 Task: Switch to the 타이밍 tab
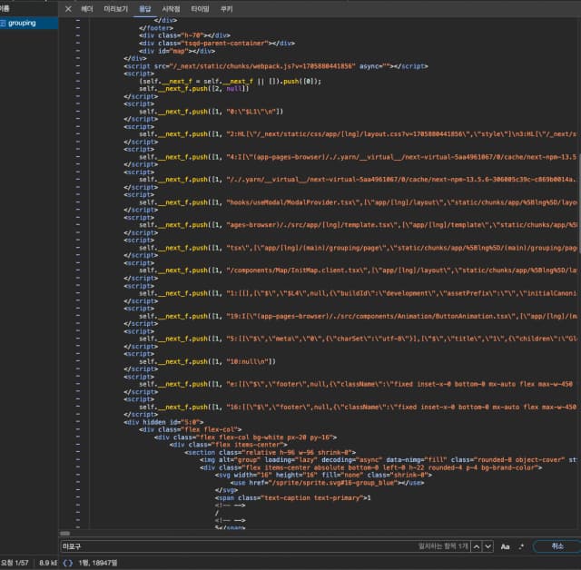[x=200, y=9]
